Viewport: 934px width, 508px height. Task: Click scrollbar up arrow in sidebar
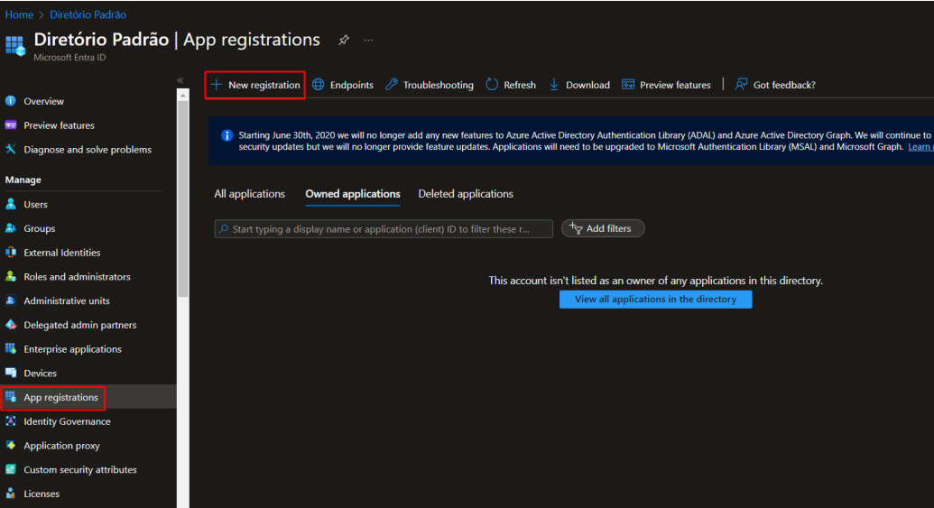183,95
